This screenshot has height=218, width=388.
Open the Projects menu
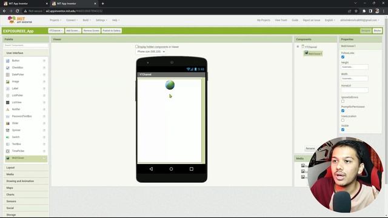55,20
